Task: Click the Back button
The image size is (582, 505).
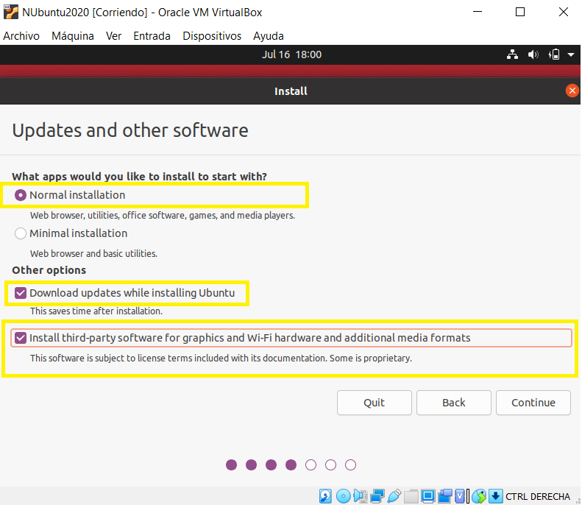Action: [453, 403]
